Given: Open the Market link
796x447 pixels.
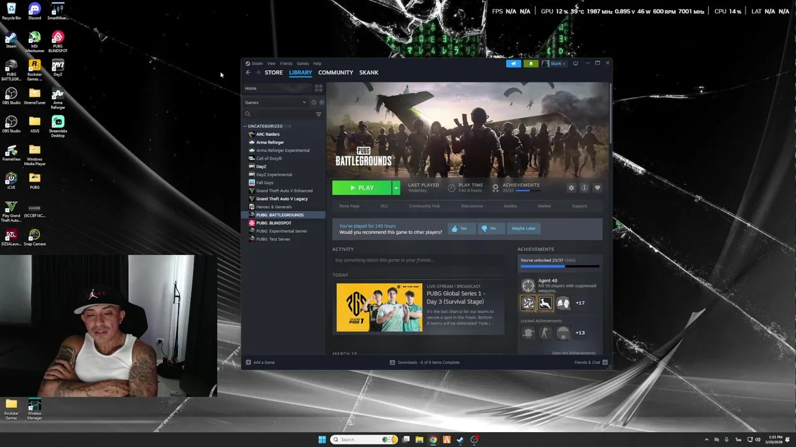Looking at the screenshot, I should (544, 206).
